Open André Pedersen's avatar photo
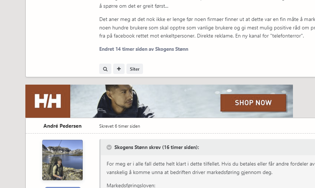 (x=62, y=160)
